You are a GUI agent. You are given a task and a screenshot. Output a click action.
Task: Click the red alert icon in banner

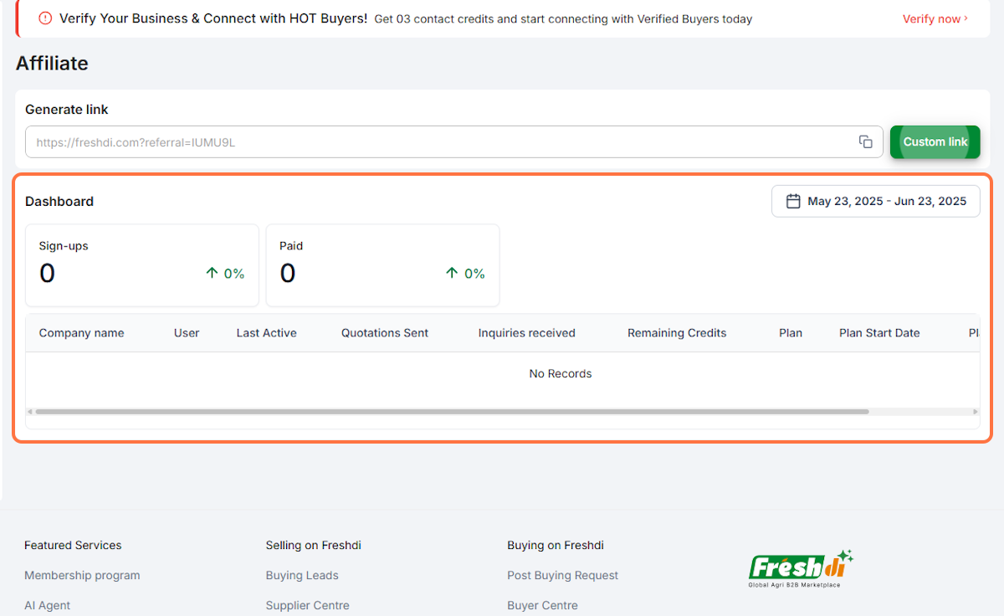(x=45, y=18)
